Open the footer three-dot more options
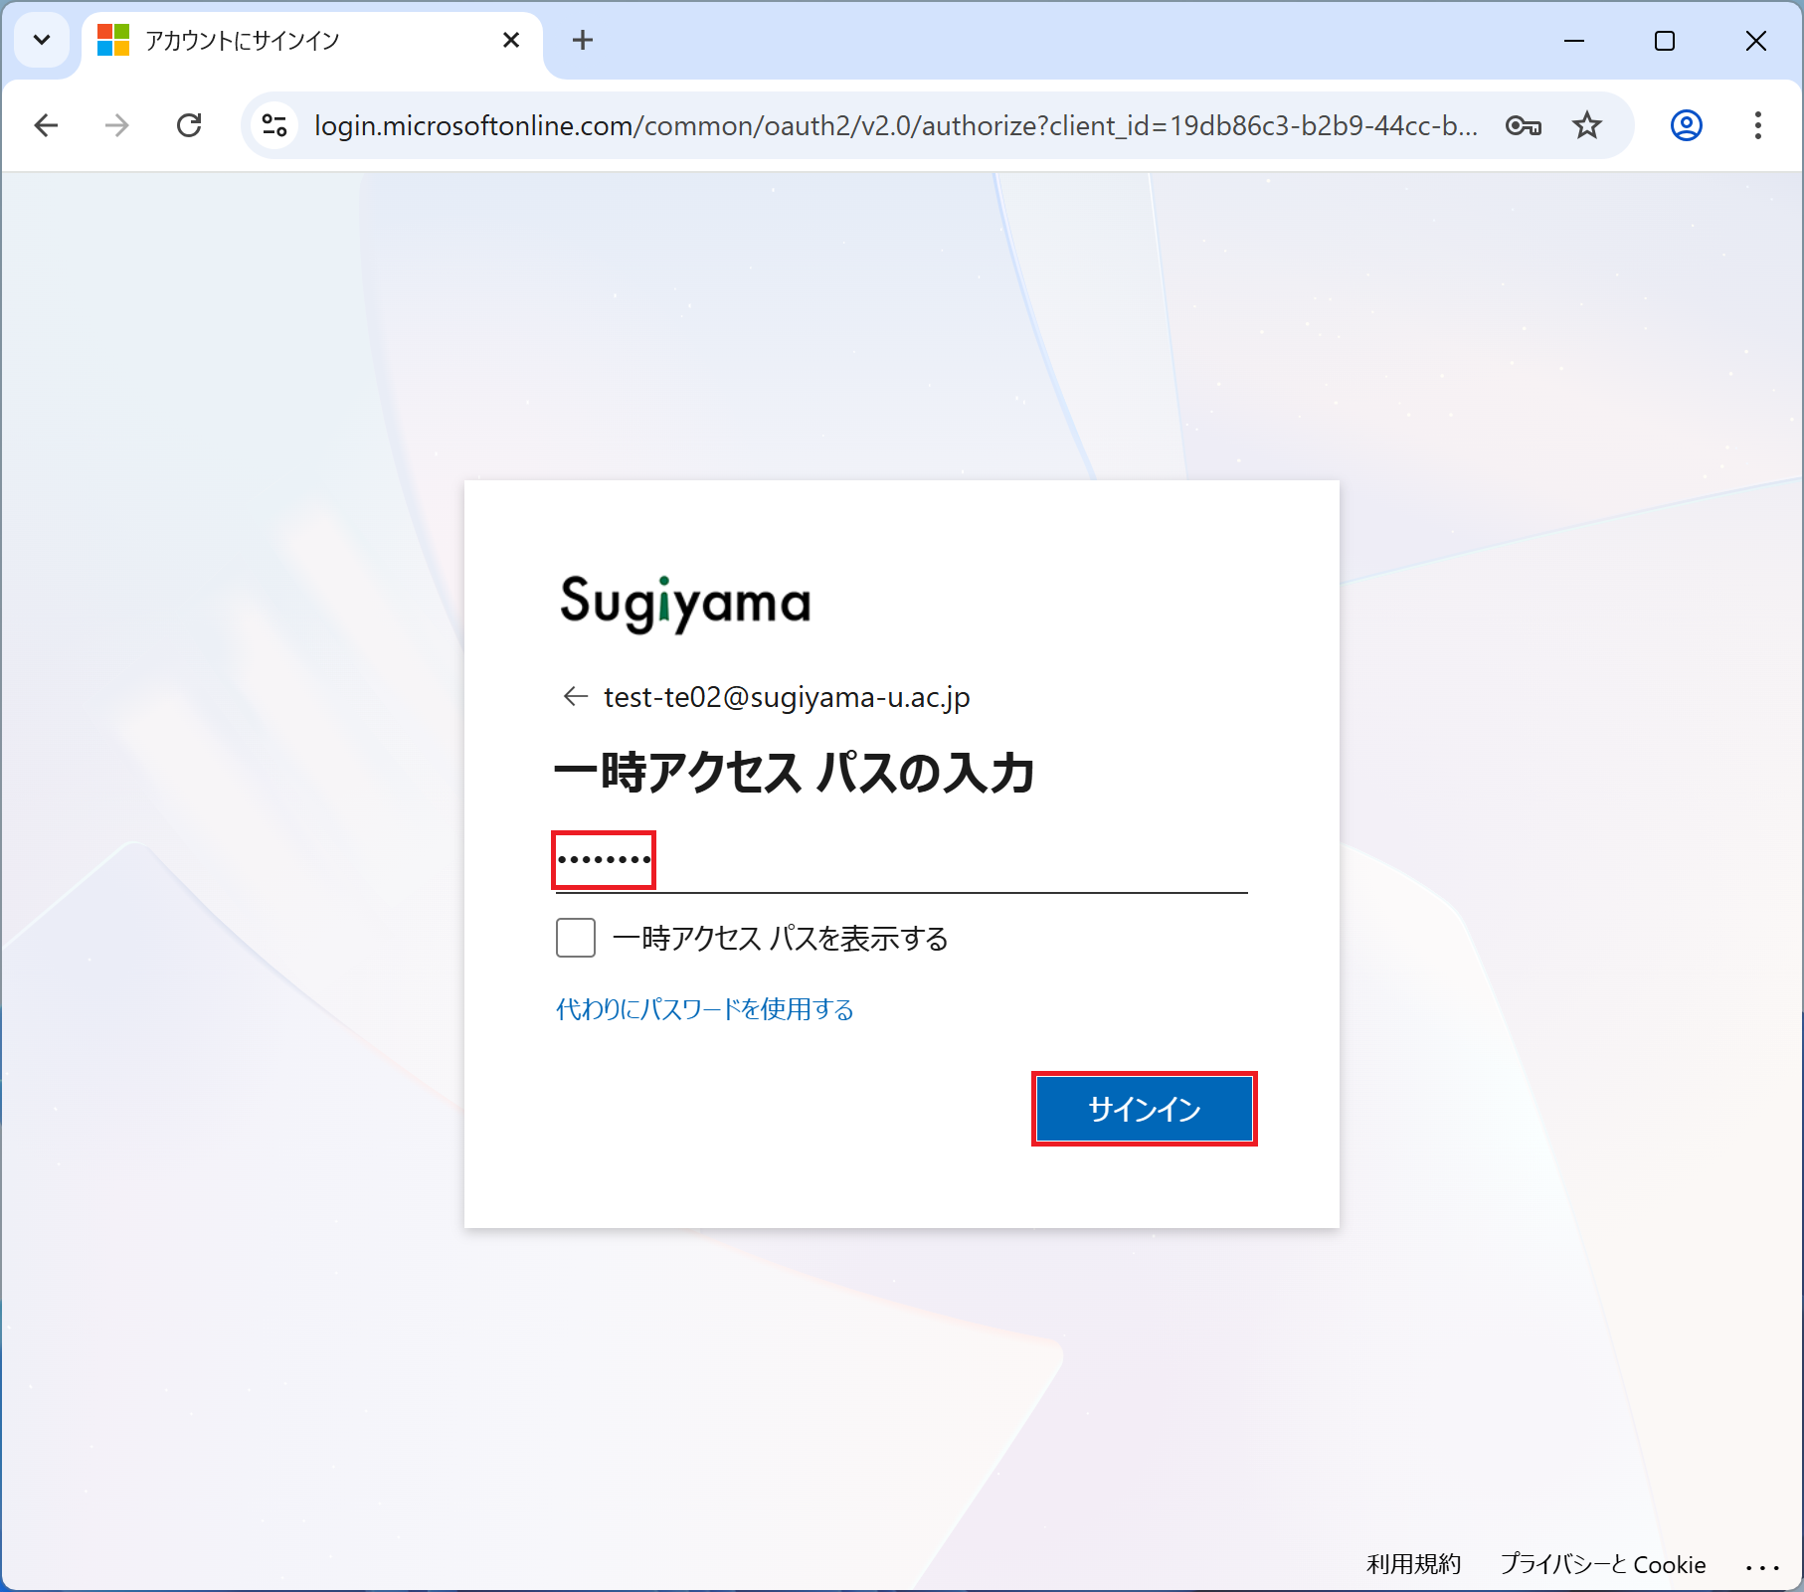 [1761, 1566]
